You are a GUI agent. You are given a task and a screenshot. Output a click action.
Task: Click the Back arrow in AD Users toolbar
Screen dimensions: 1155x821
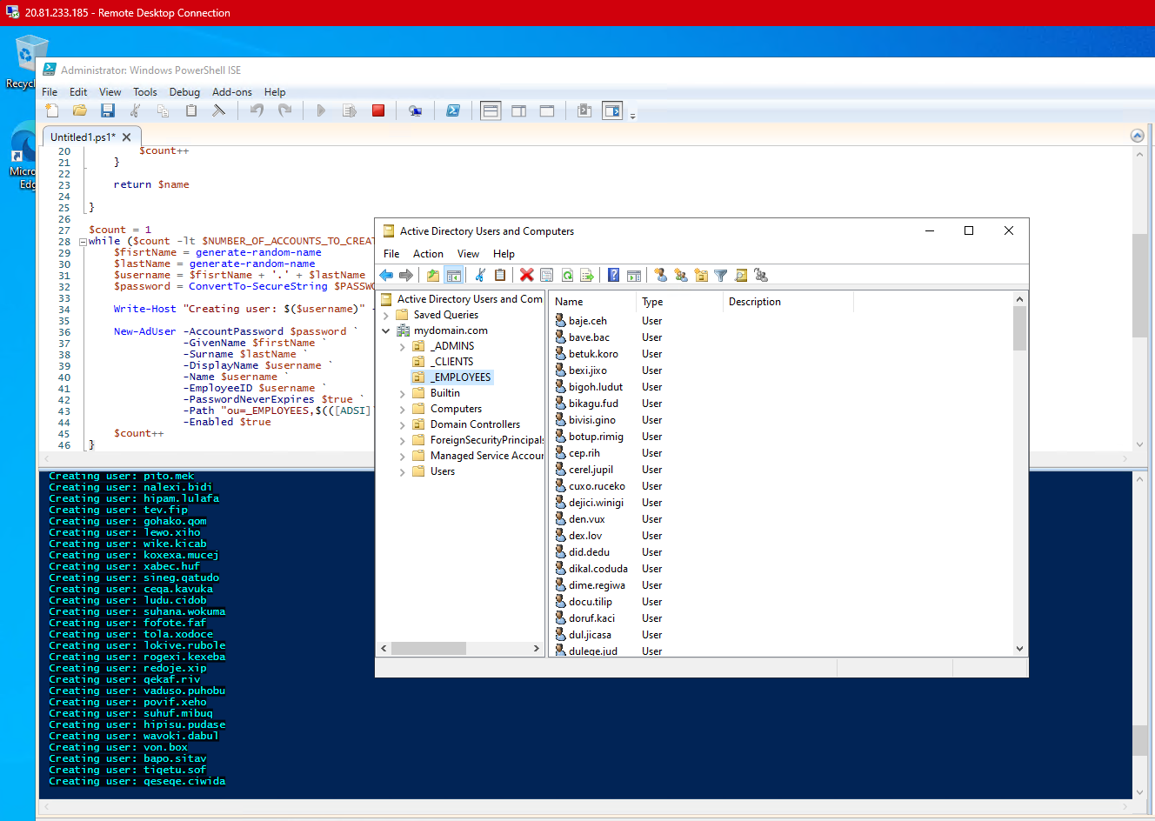386,275
